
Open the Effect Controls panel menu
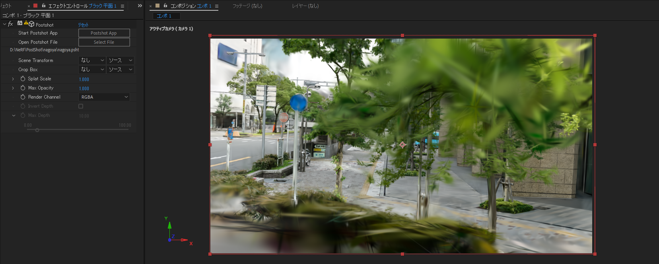(x=122, y=6)
